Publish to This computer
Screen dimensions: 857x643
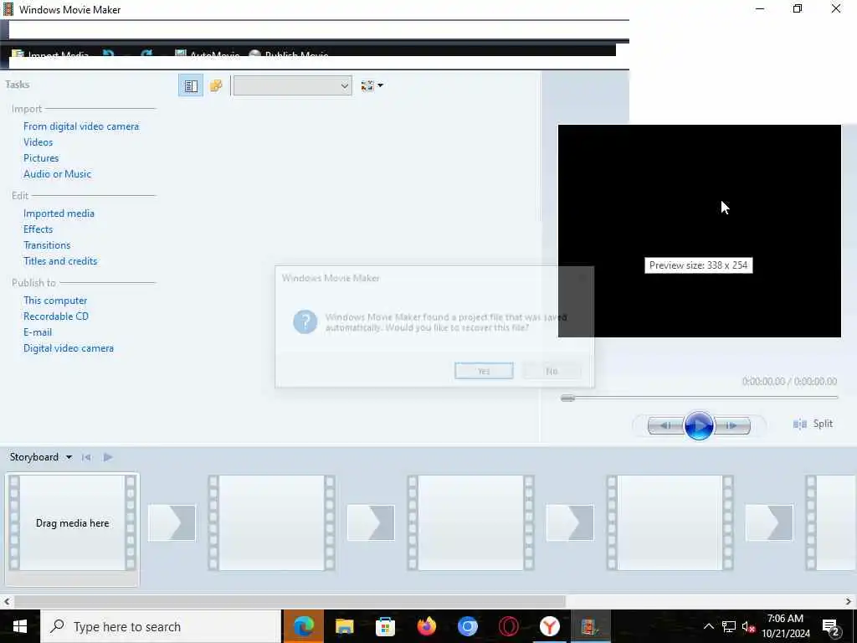(x=55, y=301)
